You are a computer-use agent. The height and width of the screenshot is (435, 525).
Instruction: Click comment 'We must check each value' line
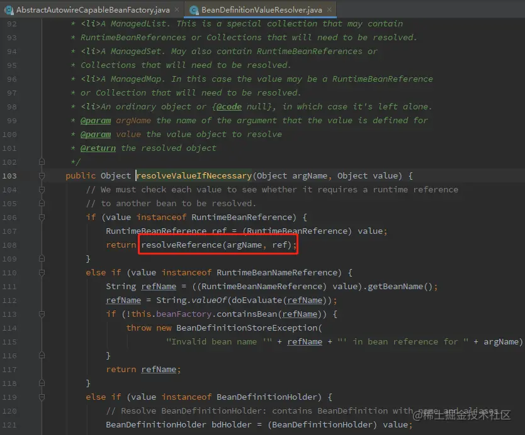click(x=272, y=190)
